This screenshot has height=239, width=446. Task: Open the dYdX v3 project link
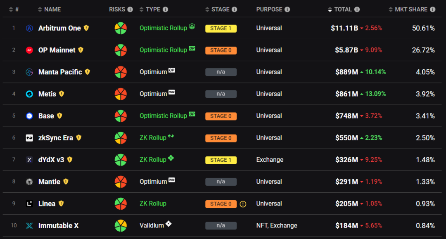click(51, 160)
